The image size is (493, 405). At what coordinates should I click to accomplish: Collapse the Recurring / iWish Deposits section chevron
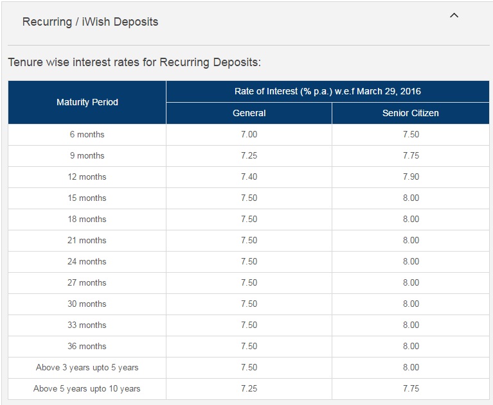(x=454, y=15)
